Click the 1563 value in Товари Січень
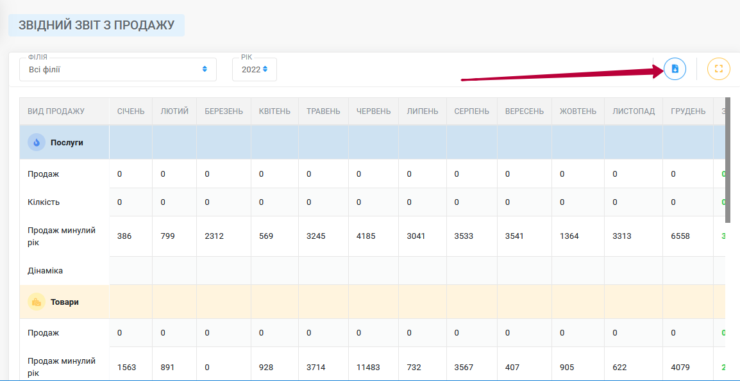The image size is (740, 381). click(x=127, y=367)
